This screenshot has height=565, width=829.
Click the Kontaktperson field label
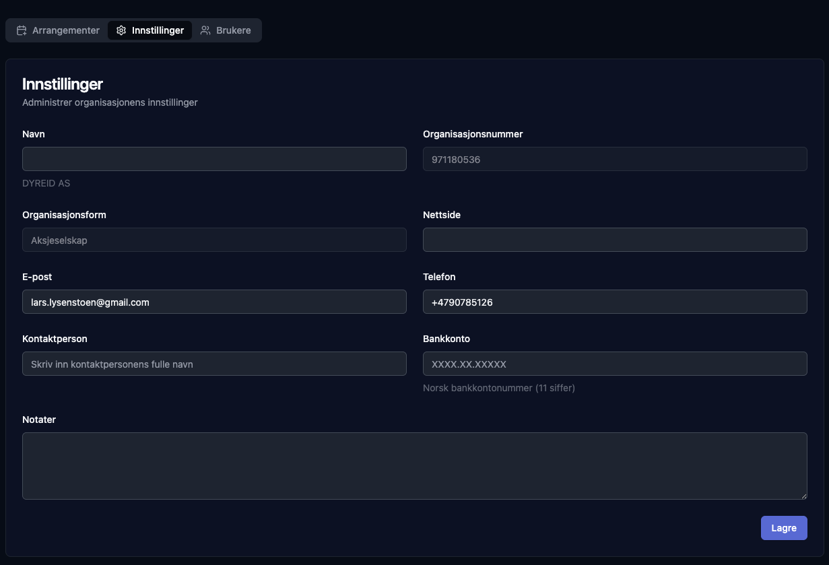point(55,339)
